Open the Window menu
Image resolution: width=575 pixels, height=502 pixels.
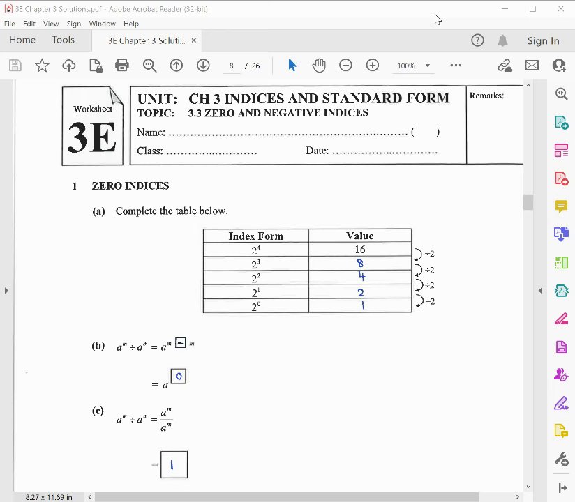pyautogui.click(x=102, y=24)
